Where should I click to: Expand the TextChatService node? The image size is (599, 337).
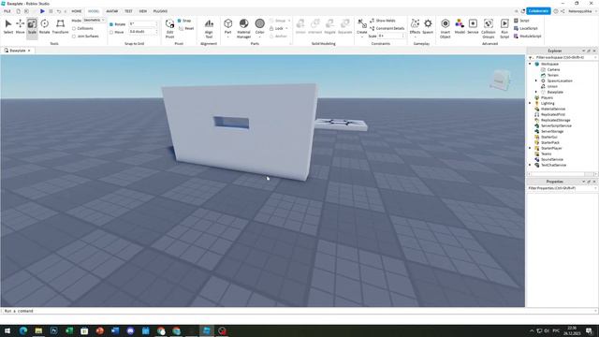(530, 165)
